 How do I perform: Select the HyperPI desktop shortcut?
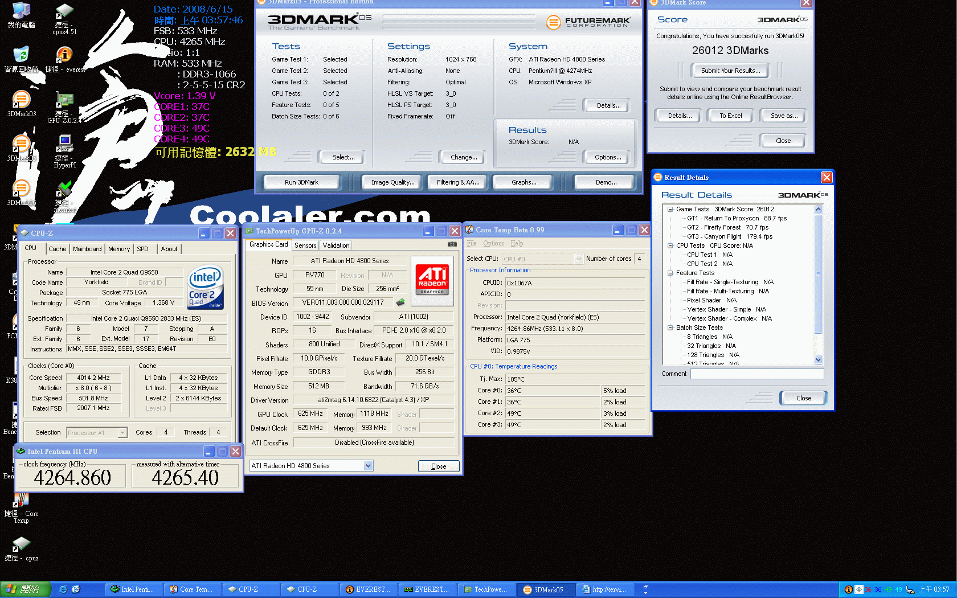pyautogui.click(x=65, y=152)
